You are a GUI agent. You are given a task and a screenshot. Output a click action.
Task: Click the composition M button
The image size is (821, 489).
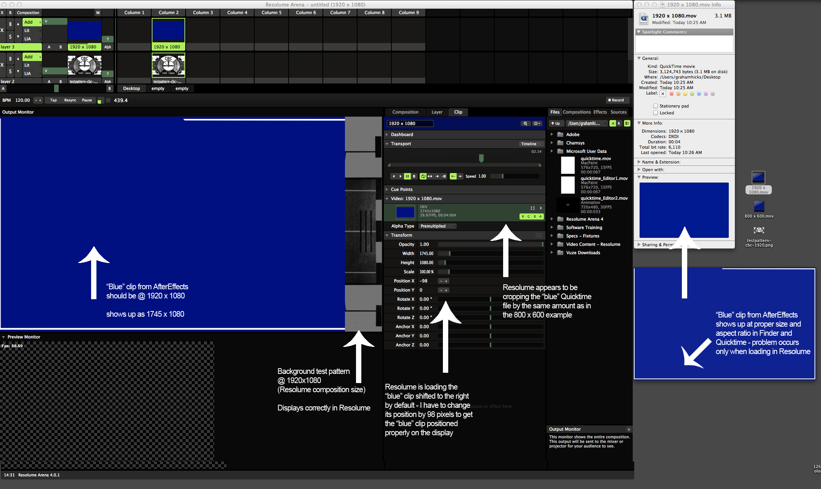point(98,13)
